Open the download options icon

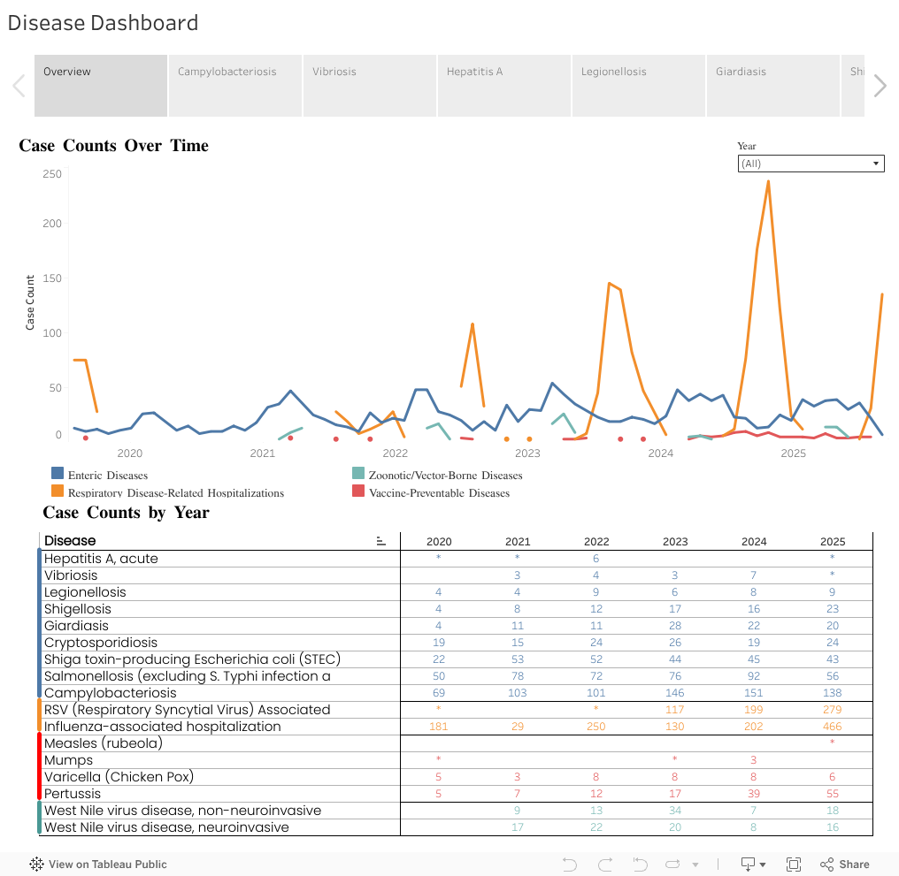pyautogui.click(x=753, y=864)
